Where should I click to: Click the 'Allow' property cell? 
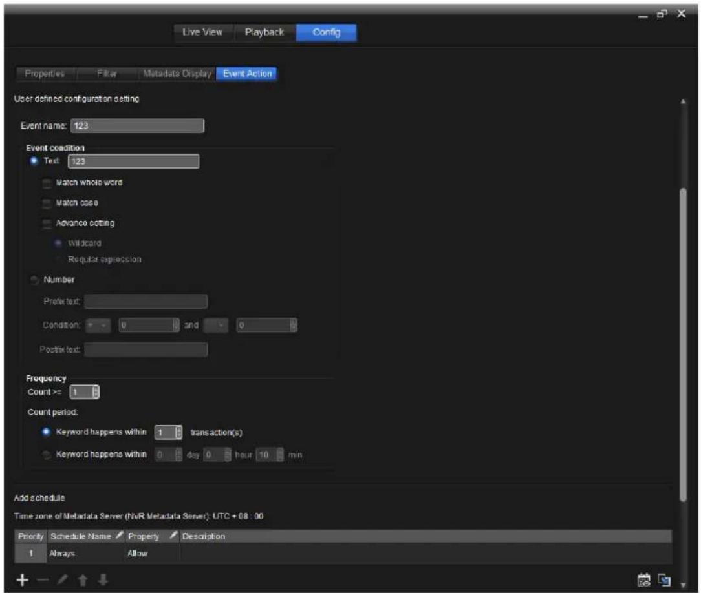pyautogui.click(x=152, y=553)
